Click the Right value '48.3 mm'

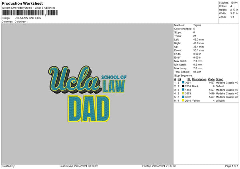coord(198,43)
